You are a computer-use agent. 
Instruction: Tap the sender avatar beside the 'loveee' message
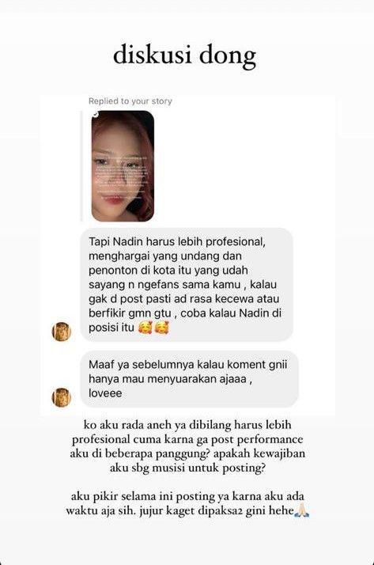62,397
